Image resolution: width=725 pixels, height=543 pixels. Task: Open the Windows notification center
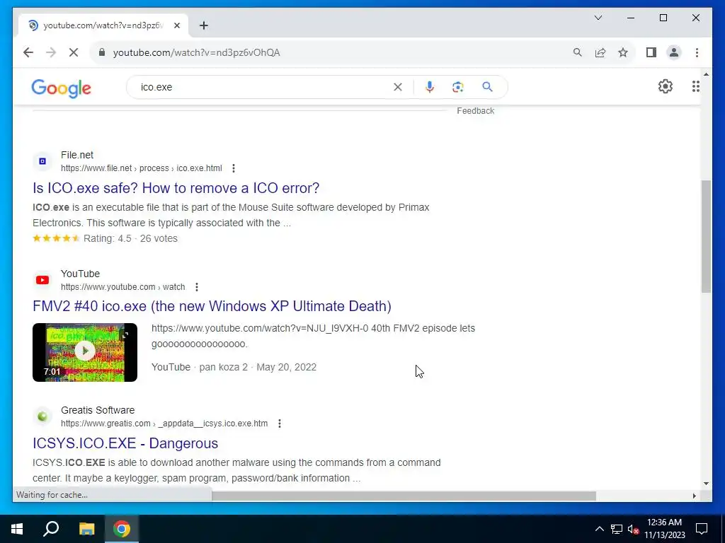coord(702,529)
